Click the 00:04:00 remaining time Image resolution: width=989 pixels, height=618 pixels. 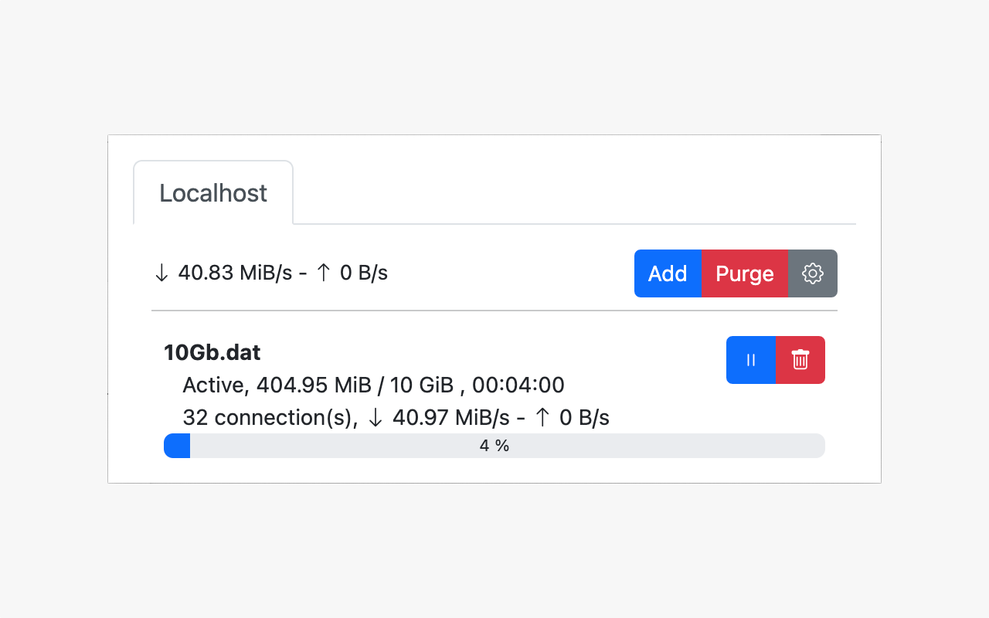518,385
